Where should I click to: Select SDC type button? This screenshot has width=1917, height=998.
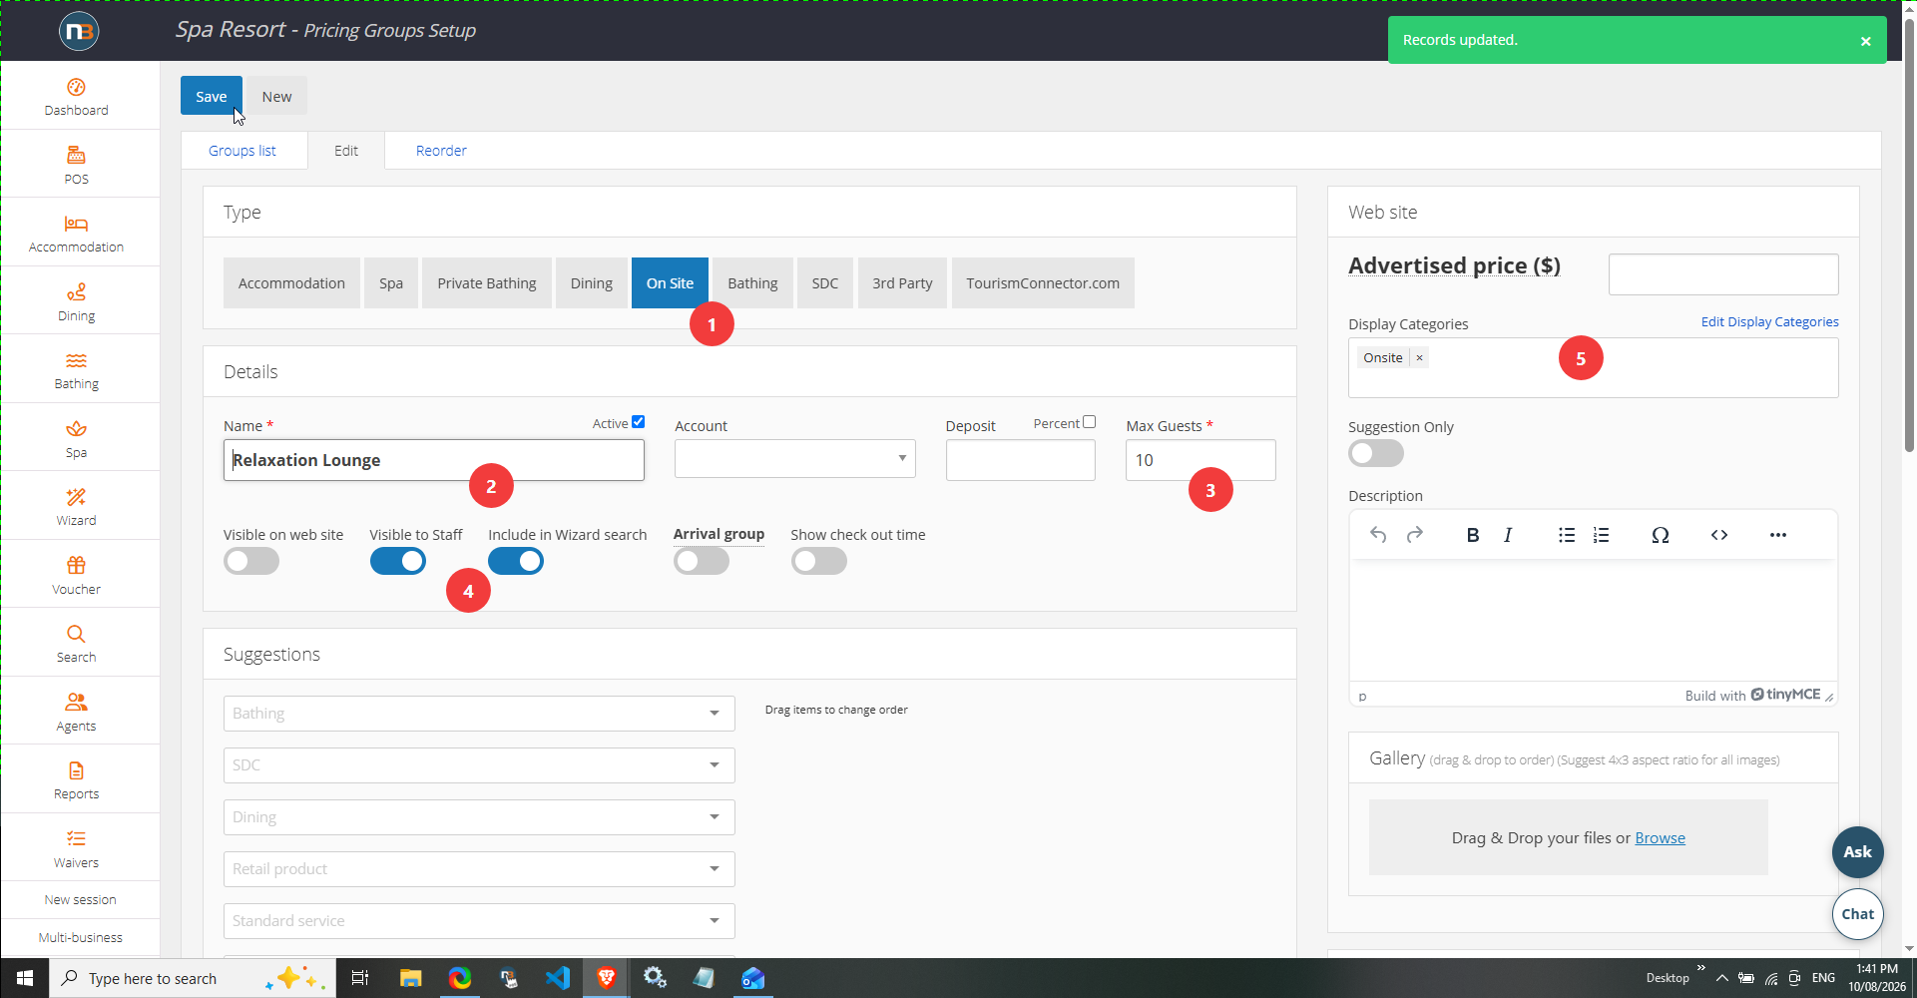click(x=825, y=283)
